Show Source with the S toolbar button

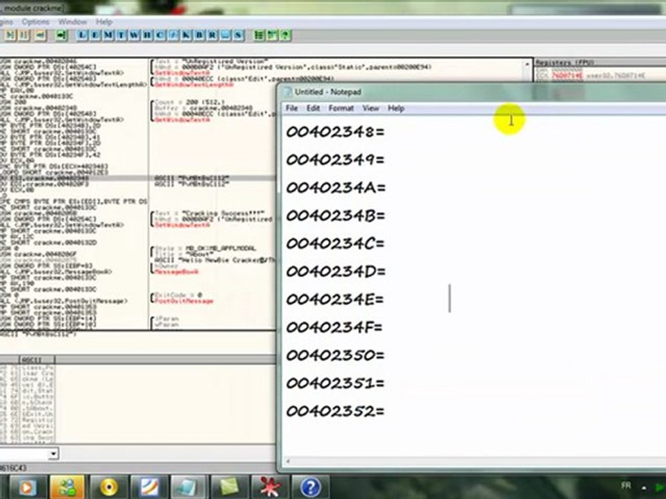click(x=238, y=35)
